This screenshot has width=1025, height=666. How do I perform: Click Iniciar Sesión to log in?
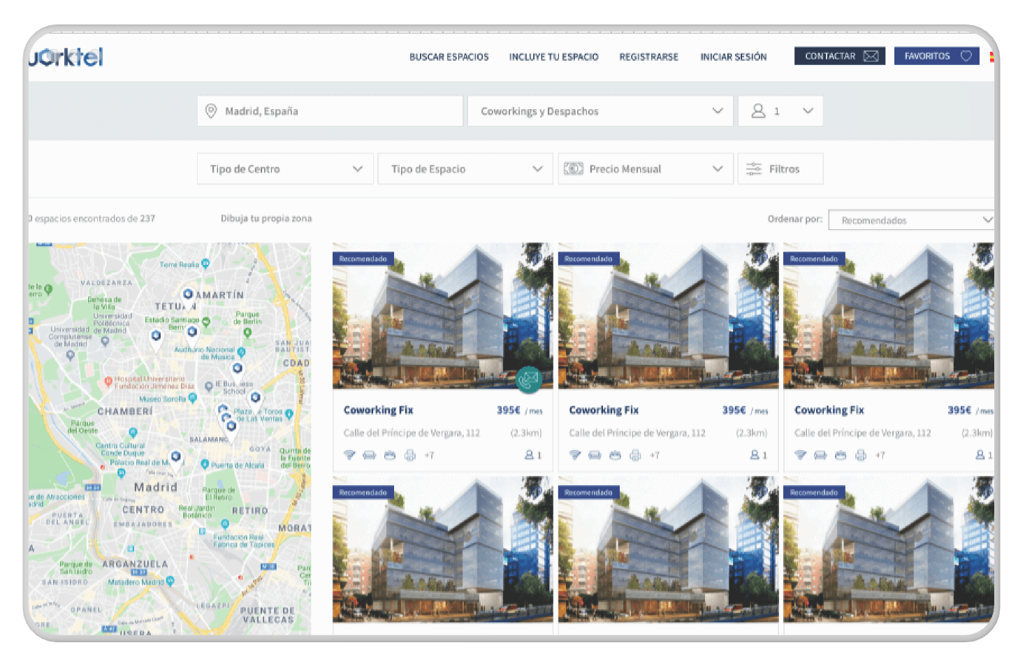[733, 57]
